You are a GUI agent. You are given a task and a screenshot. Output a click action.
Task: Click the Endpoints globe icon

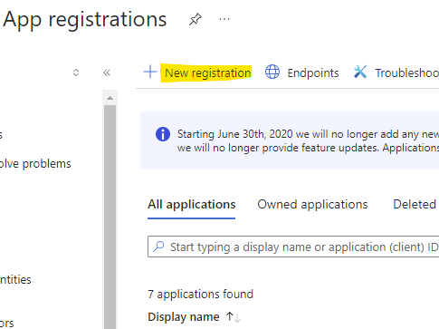(272, 73)
